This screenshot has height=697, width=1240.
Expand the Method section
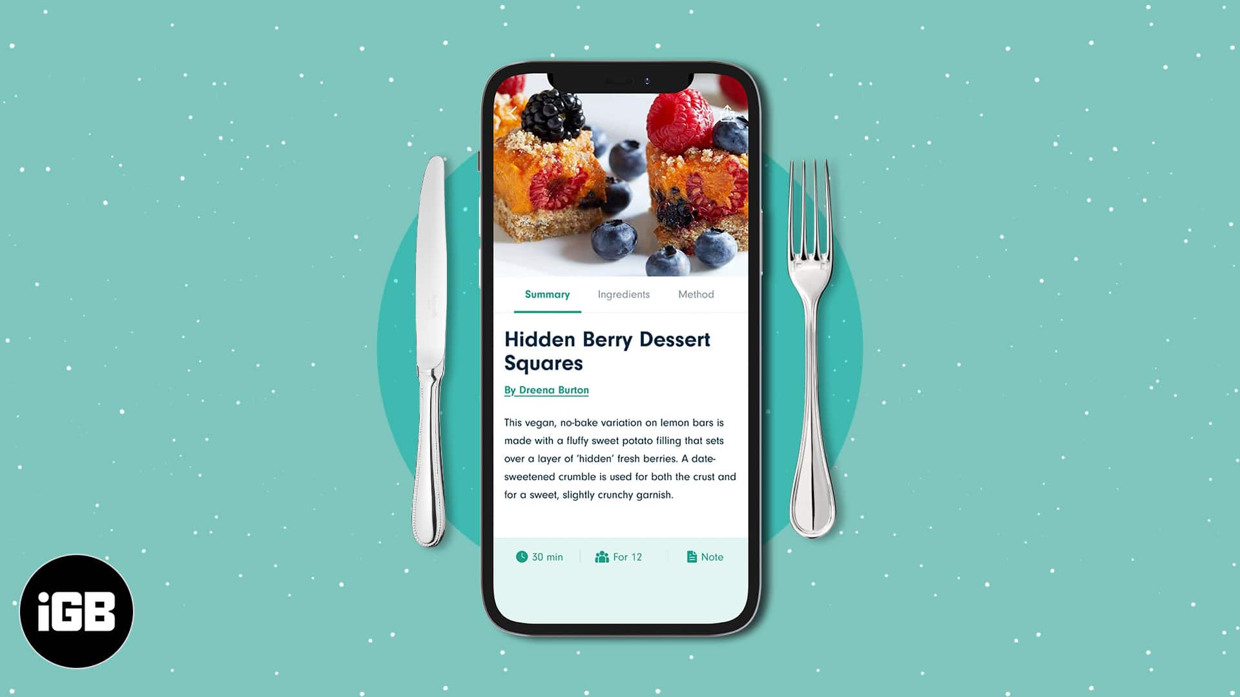tap(696, 294)
